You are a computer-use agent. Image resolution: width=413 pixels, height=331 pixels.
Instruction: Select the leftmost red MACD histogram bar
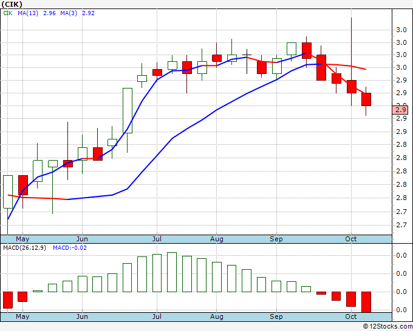point(8,300)
